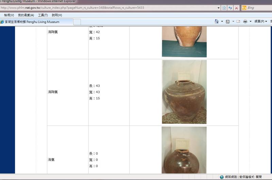The height and width of the screenshot is (180, 272).
Task: Open the address bar history dropdown arrow
Action: click(x=218, y=8)
